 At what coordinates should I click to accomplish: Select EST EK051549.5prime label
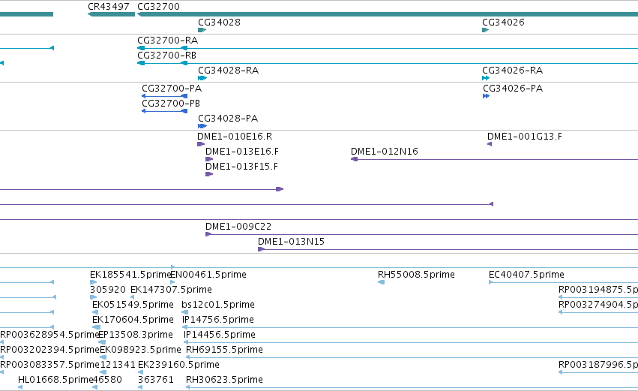[133, 305]
